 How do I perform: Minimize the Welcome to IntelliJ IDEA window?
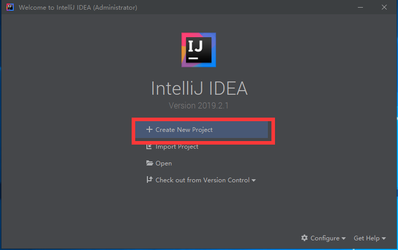tap(360, 7)
